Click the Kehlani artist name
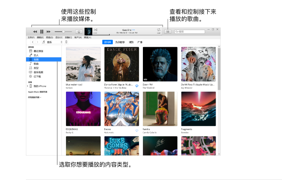The width and height of the screenshot is (282, 181). point(69,88)
